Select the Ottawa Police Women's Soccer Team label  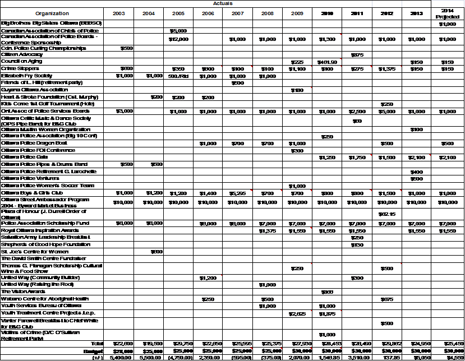point(48,186)
